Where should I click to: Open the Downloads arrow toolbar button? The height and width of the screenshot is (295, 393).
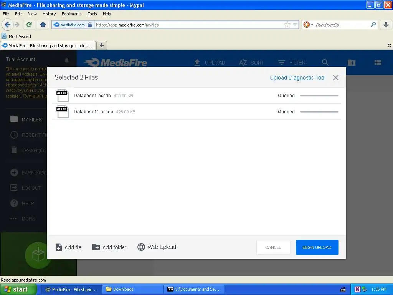point(386,25)
